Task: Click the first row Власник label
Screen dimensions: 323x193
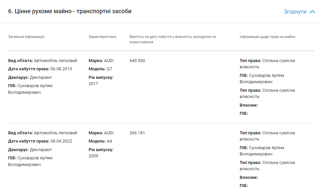Action: (249, 105)
